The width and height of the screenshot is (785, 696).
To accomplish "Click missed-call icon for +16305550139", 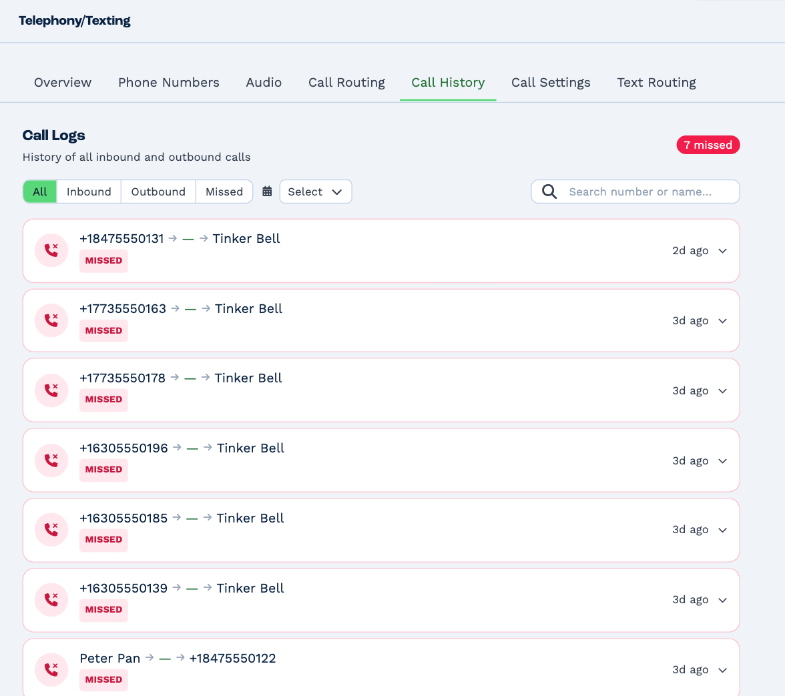I will point(51,599).
